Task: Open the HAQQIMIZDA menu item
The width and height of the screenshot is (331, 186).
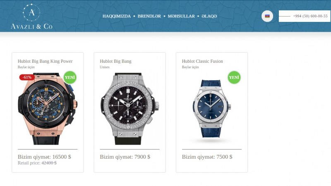Action: 117,16
